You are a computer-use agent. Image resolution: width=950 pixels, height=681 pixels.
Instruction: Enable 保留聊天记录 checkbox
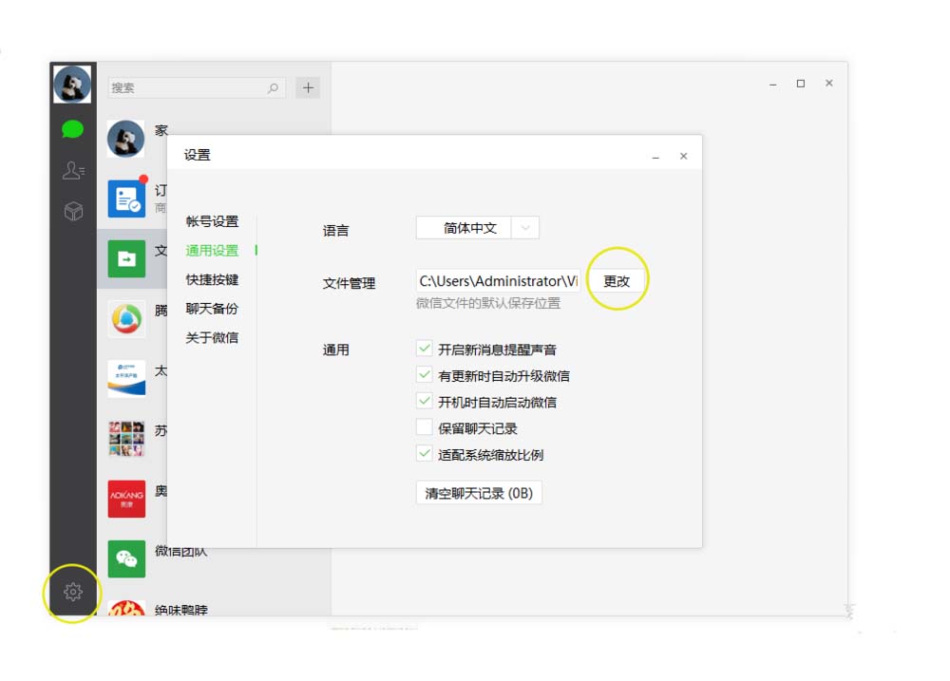tap(425, 427)
